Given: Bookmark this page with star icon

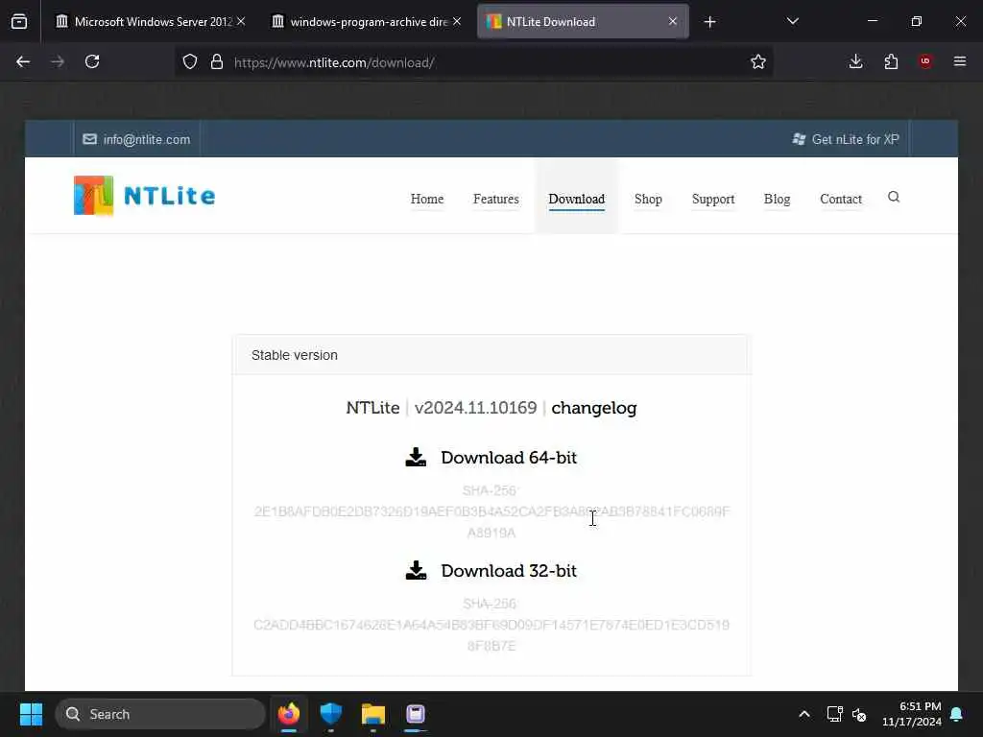Looking at the screenshot, I should (758, 62).
